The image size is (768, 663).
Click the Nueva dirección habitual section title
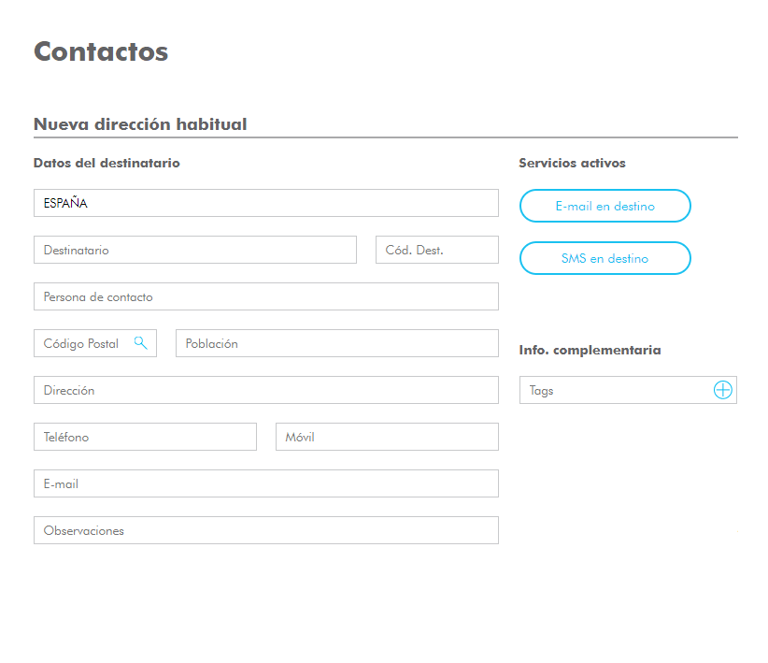pyautogui.click(x=140, y=124)
